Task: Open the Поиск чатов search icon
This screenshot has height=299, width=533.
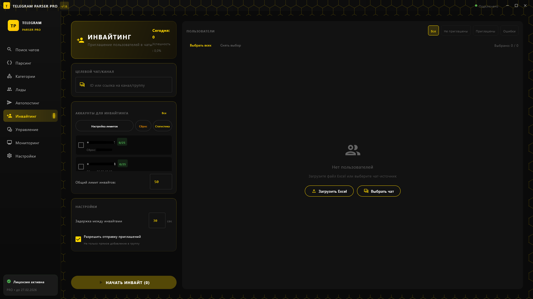Action: (9, 49)
